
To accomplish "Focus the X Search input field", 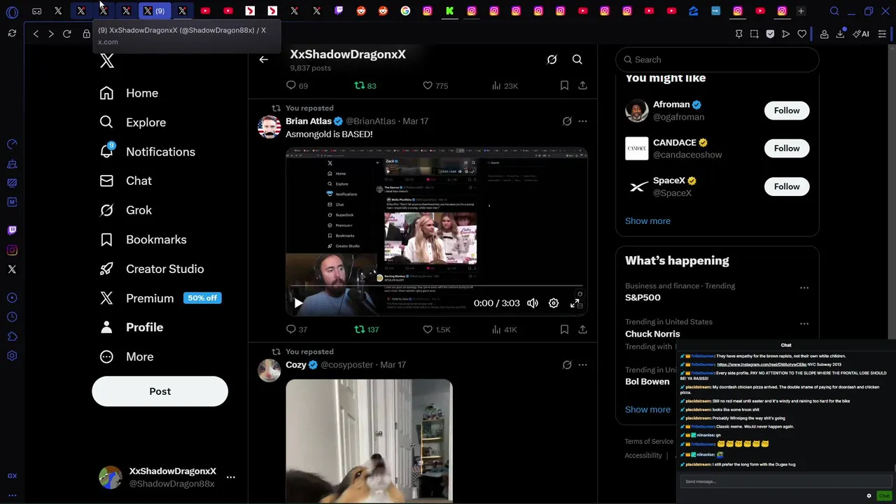I will click(x=717, y=59).
